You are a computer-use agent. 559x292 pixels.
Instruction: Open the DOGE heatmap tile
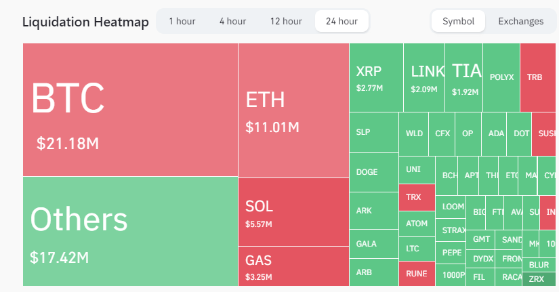pyautogui.click(x=373, y=172)
